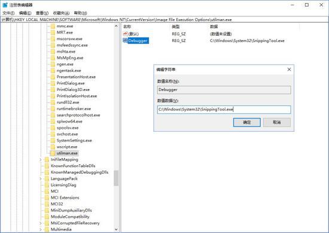Click the spoolsv.exe folder icon
Screen dimensions: 329x233
[53, 128]
